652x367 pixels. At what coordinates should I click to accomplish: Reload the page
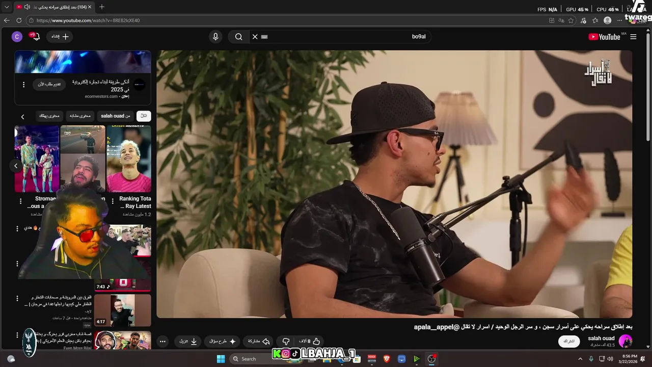(19, 20)
